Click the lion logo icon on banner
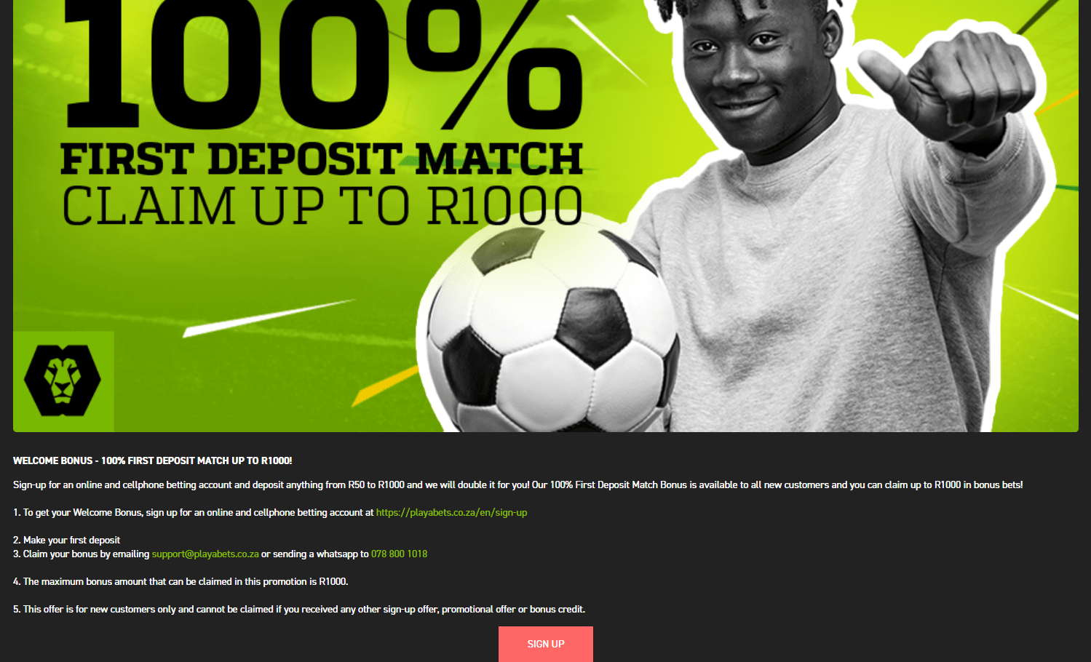Screen dimensions: 1091x662 pyautogui.click(x=63, y=379)
